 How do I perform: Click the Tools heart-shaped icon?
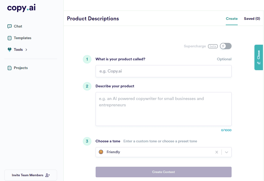[10, 49]
